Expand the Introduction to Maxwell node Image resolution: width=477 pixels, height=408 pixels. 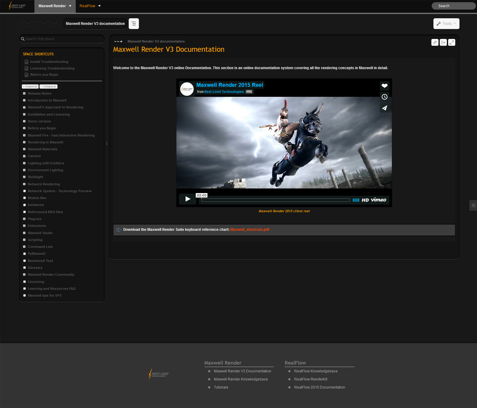click(x=24, y=100)
